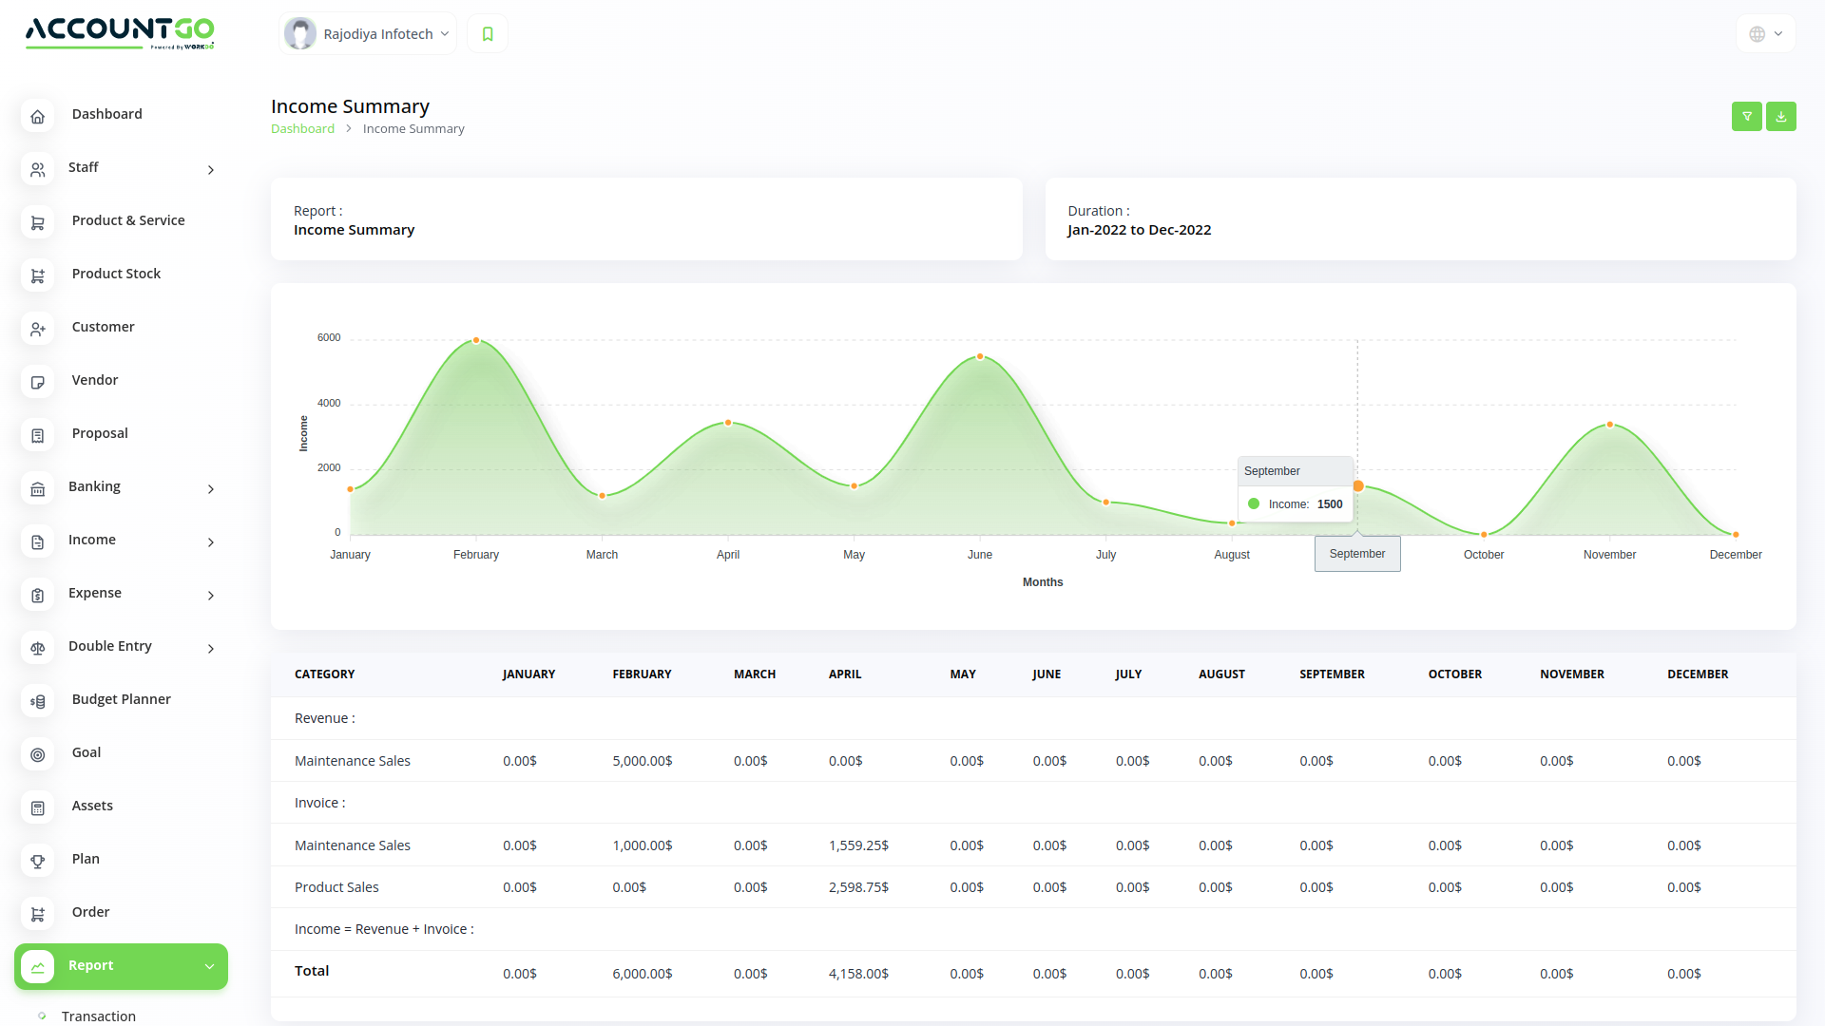The image size is (1825, 1026).
Task: Open the Dashboard home icon
Action: pos(38,116)
